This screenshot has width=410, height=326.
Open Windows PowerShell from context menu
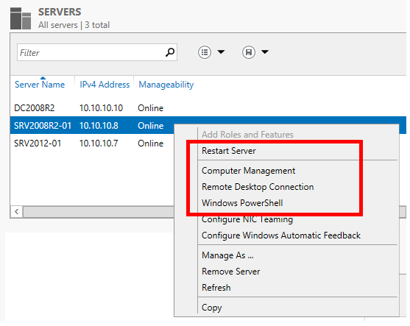242,203
